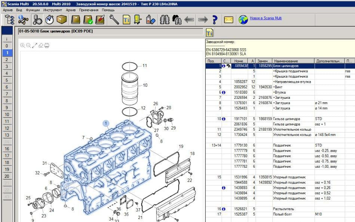Screen dimensions: 355x222
Task: Click the TI icon beside section title
Action: [x=209, y=33]
